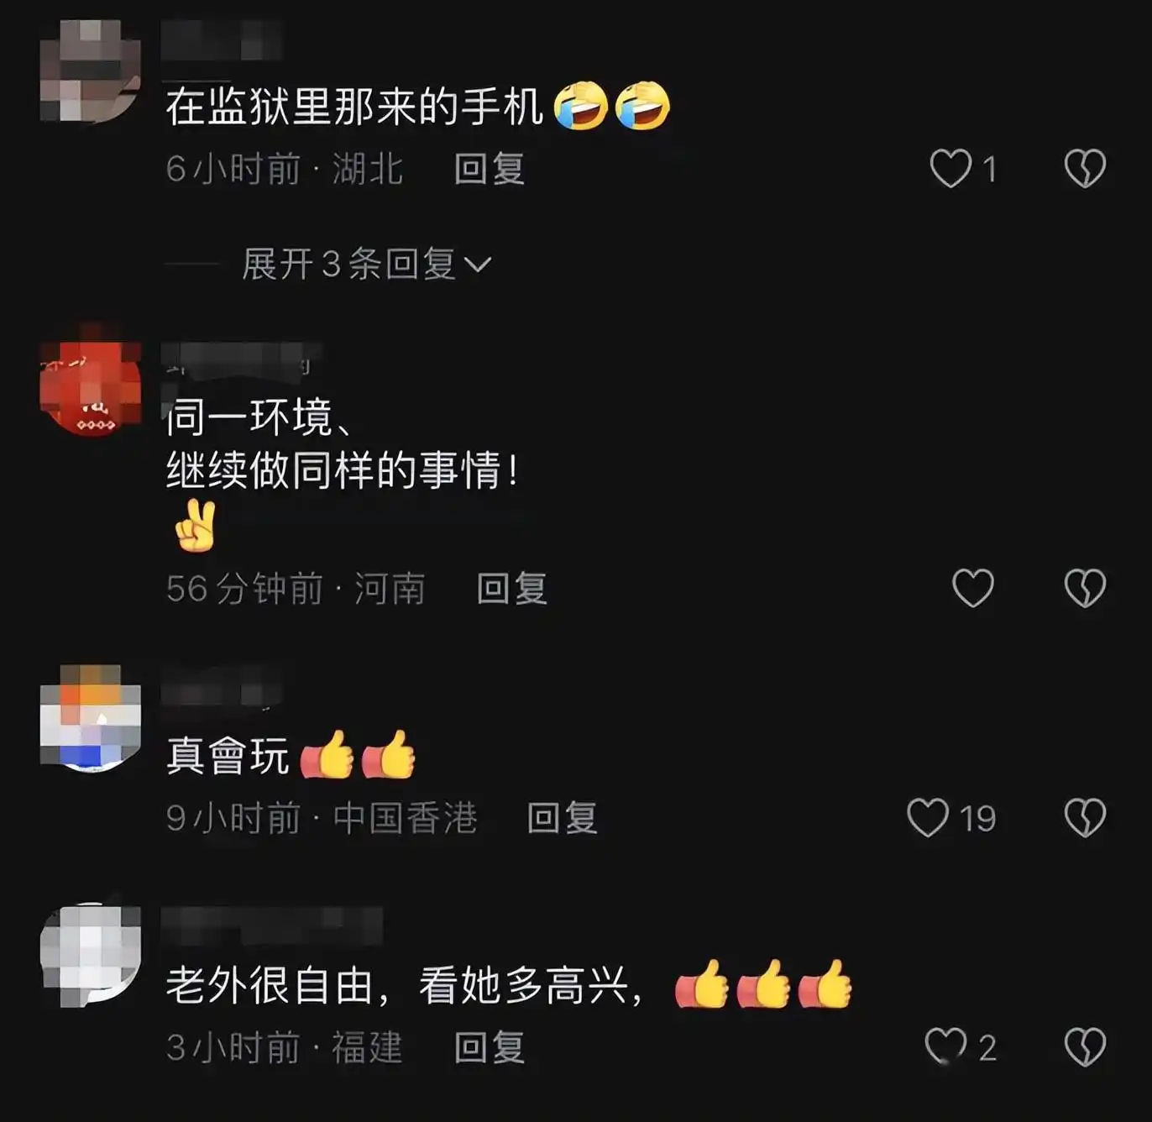The height and width of the screenshot is (1122, 1152).
Task: Dislike the Fujian comment with broken heart
Action: tap(1085, 1046)
